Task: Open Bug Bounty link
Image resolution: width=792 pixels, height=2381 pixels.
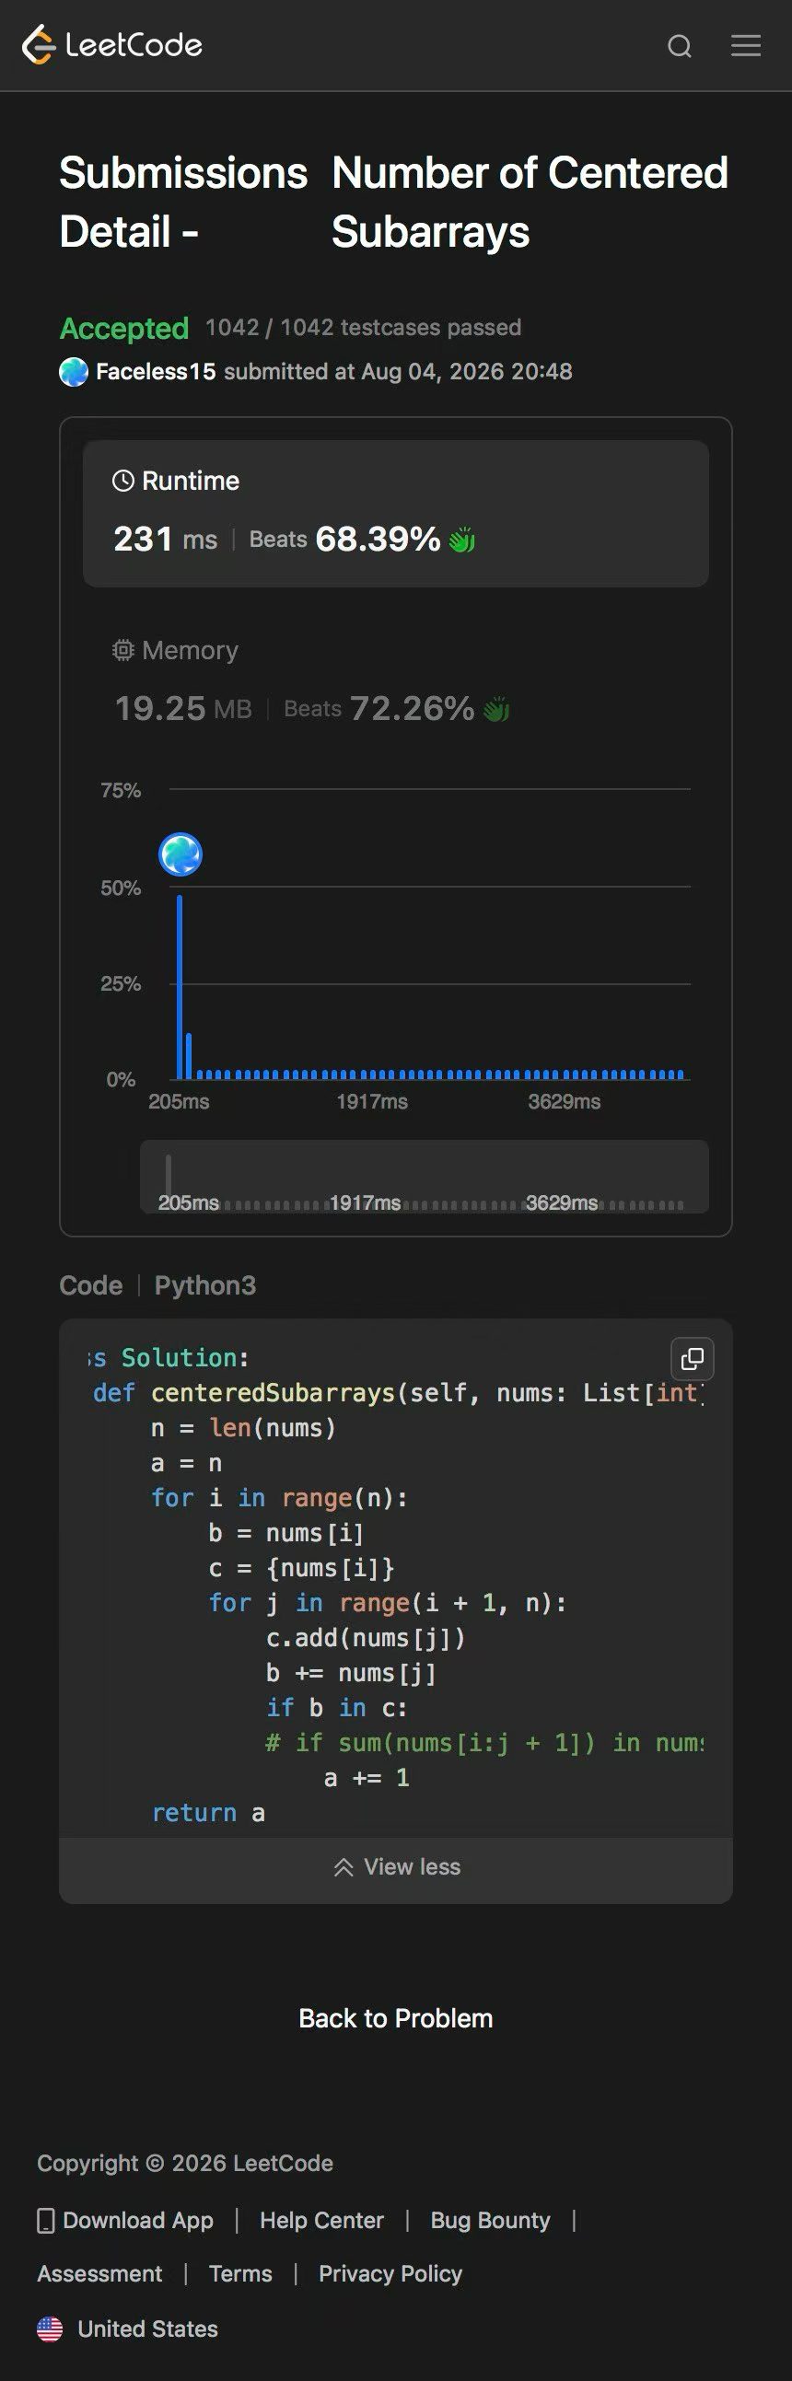Action: pos(490,2220)
